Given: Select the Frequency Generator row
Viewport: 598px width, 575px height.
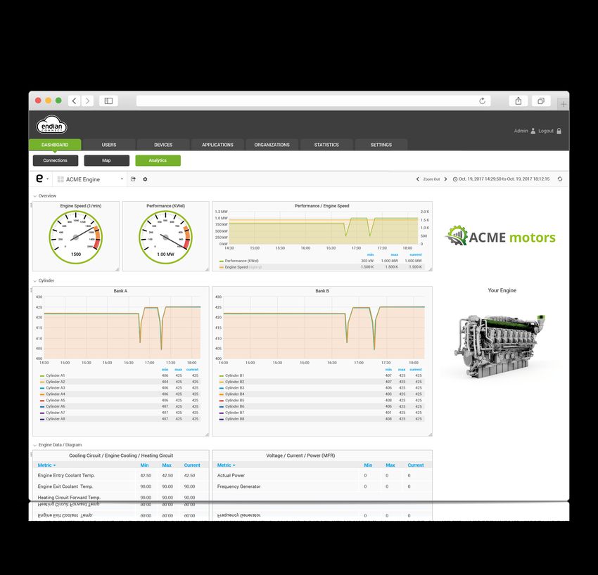Looking at the screenshot, I should 322,486.
